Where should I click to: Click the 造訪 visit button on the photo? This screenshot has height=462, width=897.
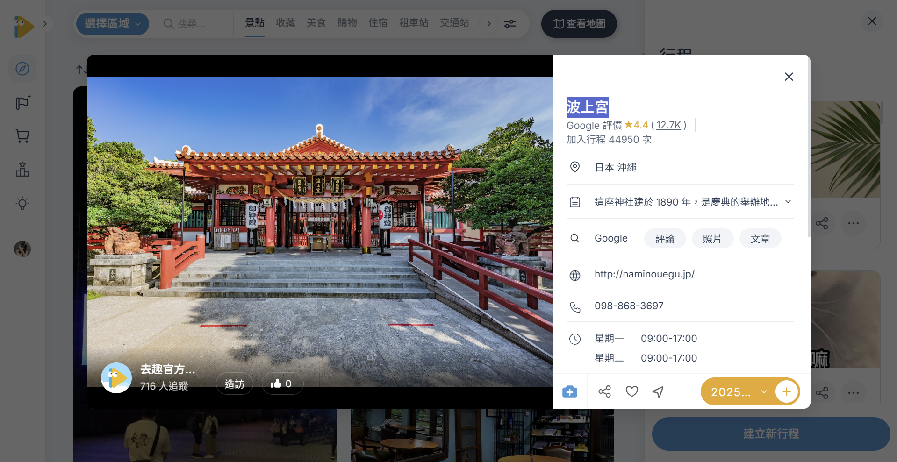[235, 384]
